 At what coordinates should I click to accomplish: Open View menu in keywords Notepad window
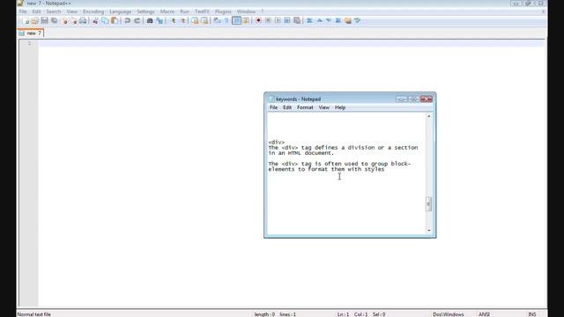click(323, 107)
